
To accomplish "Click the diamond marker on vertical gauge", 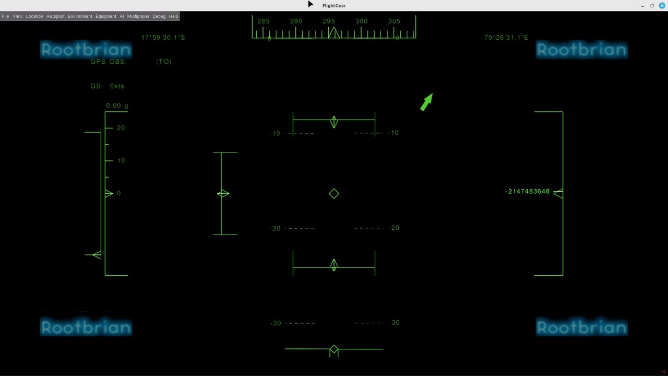I will pyautogui.click(x=223, y=194).
